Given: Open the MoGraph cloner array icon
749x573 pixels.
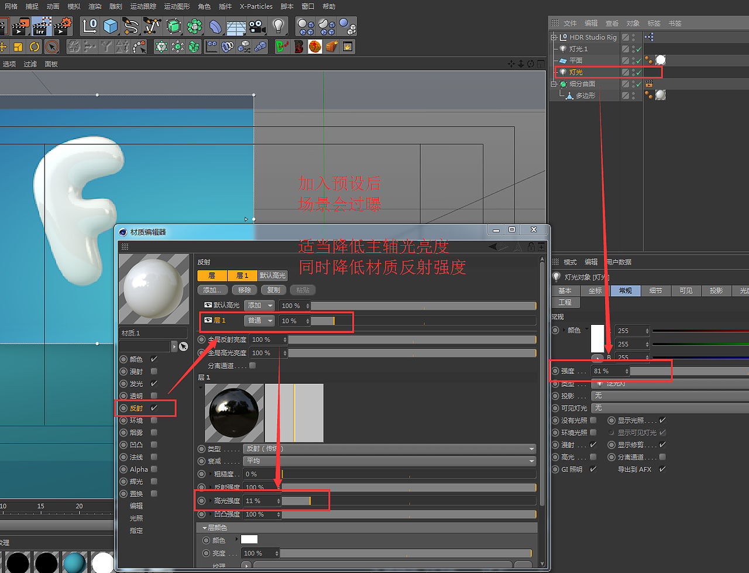Looking at the screenshot, I should 194,26.
